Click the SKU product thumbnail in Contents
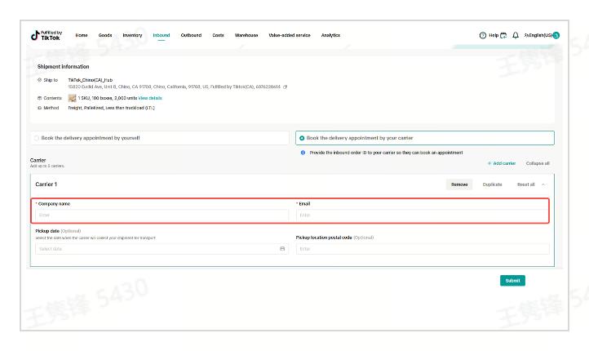 coord(72,98)
